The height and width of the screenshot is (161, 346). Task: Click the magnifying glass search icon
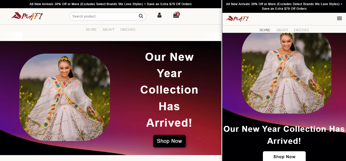pyautogui.click(x=141, y=16)
